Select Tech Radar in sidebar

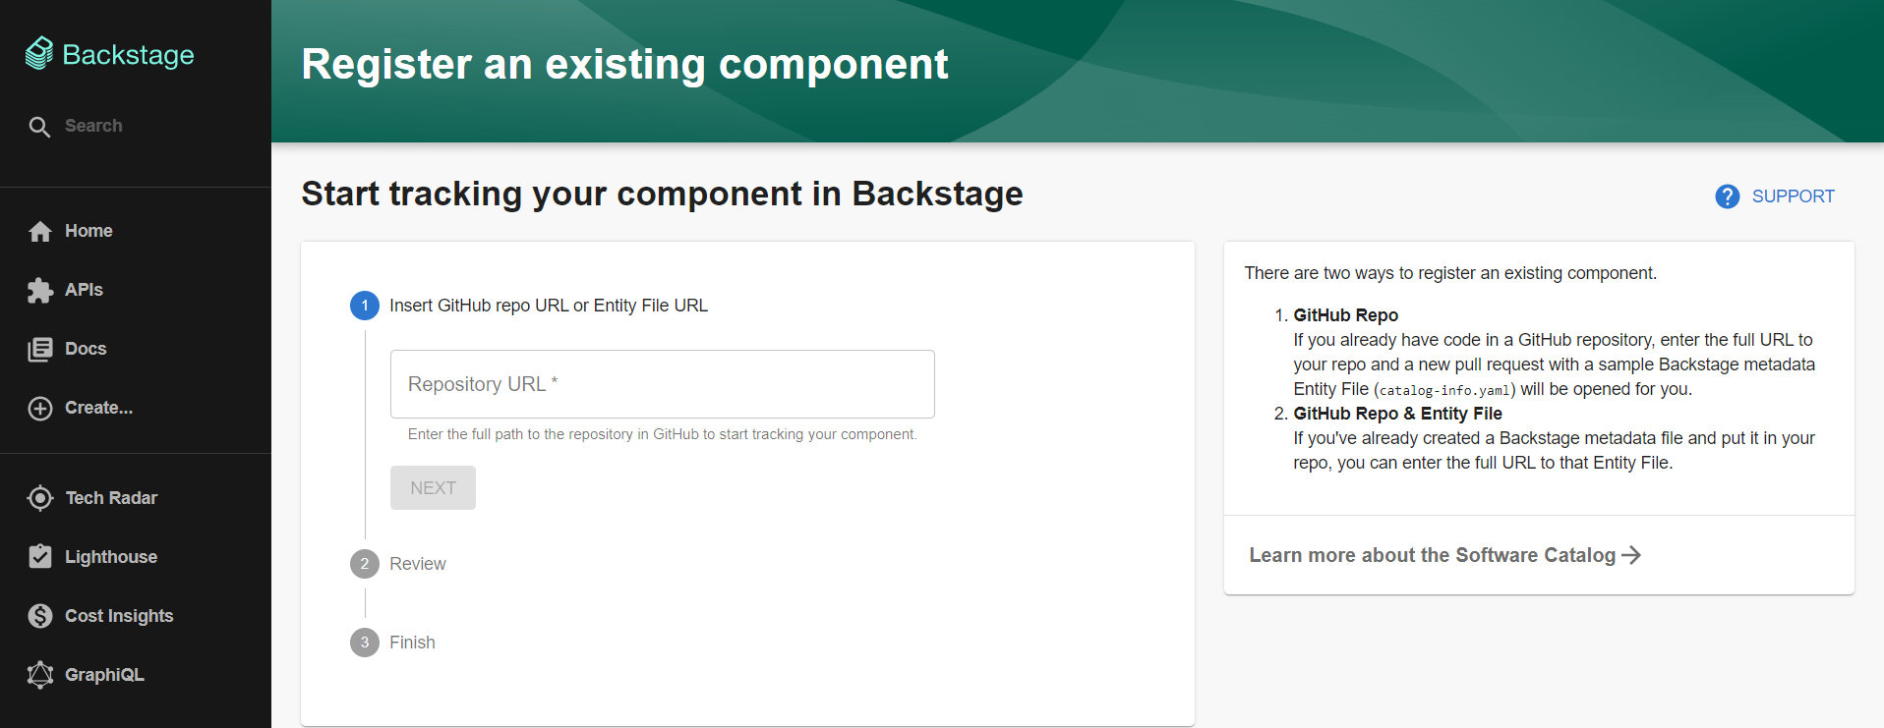tap(110, 498)
